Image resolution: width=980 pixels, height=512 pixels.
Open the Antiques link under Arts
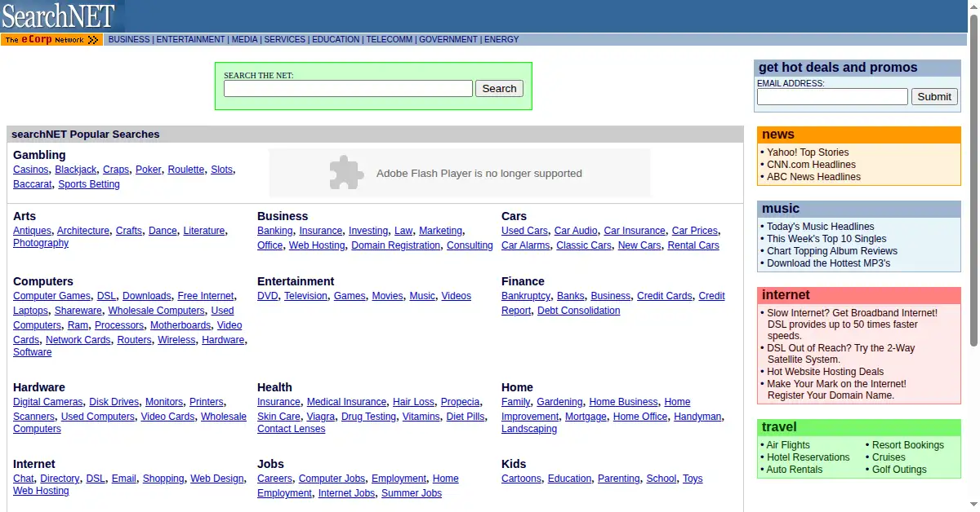pyautogui.click(x=32, y=231)
